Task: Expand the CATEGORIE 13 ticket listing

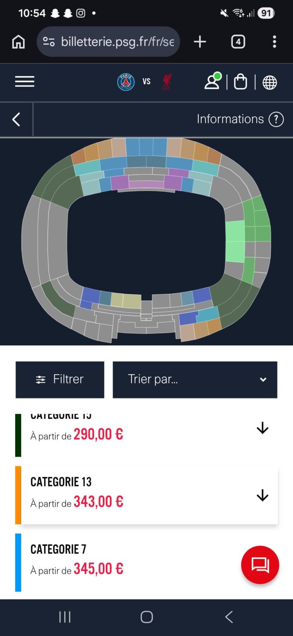Action: point(262,495)
